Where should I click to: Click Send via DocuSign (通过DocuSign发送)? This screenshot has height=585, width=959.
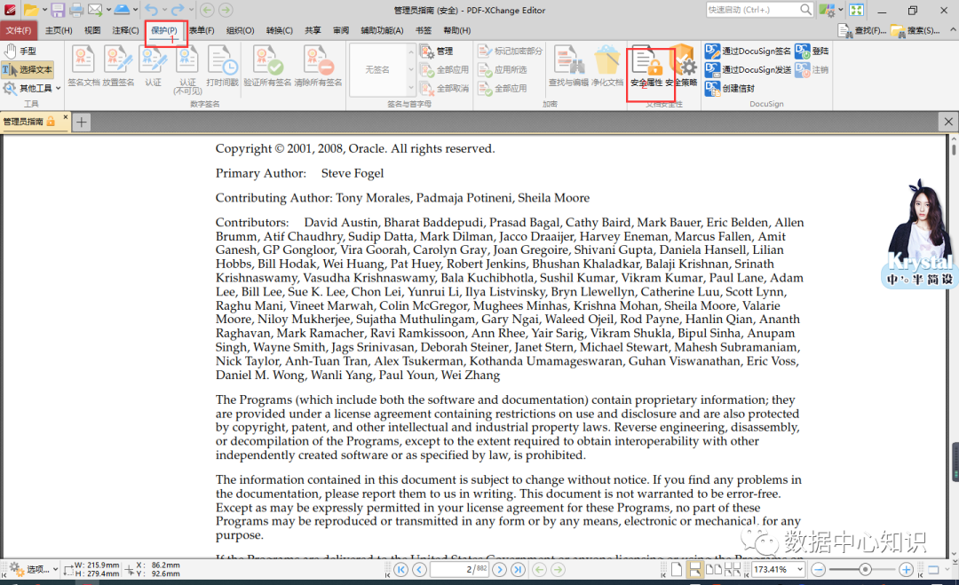coord(748,70)
